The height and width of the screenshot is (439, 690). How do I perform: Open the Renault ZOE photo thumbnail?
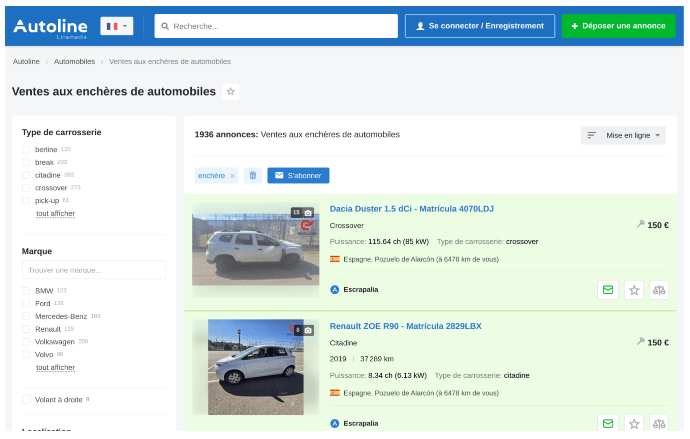tap(256, 367)
